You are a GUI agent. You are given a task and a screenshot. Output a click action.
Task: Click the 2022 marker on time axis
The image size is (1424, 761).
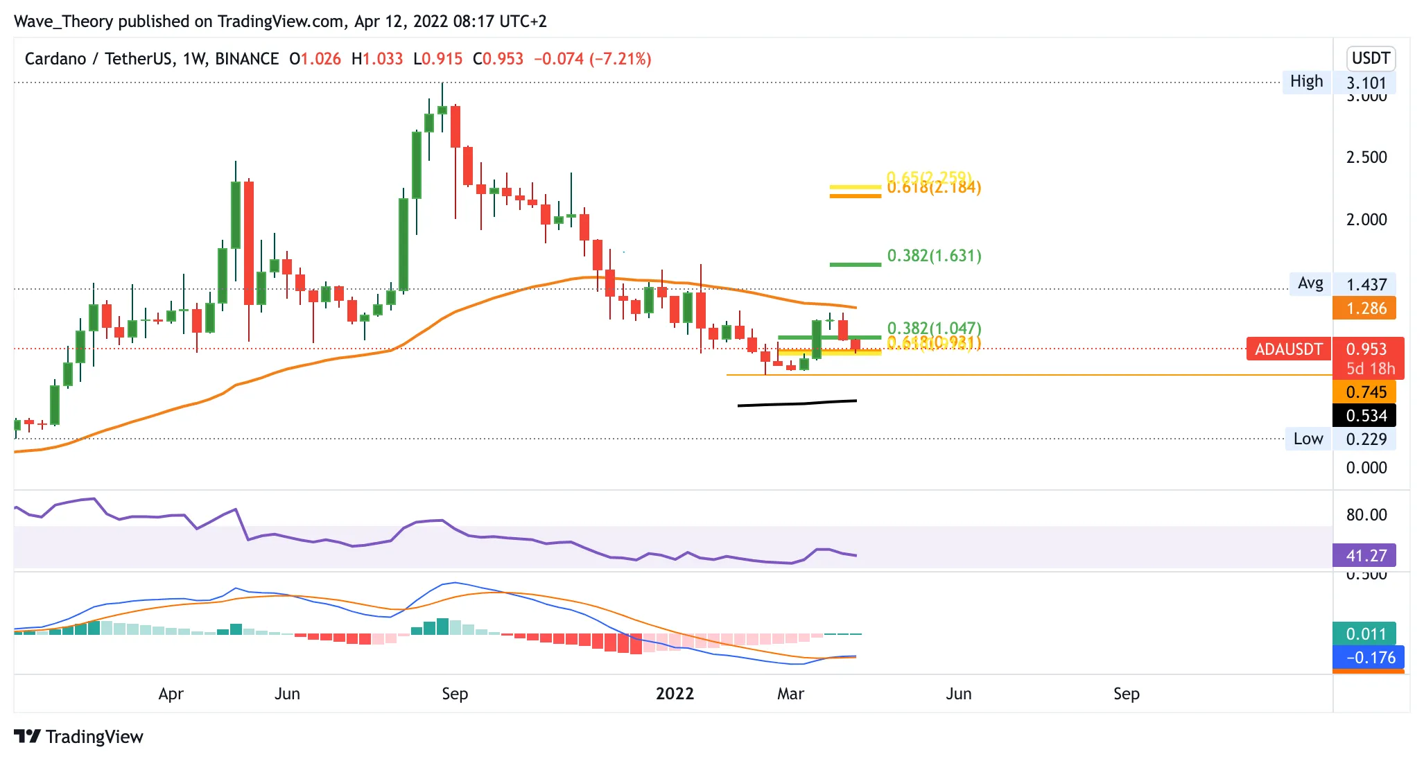pos(675,694)
